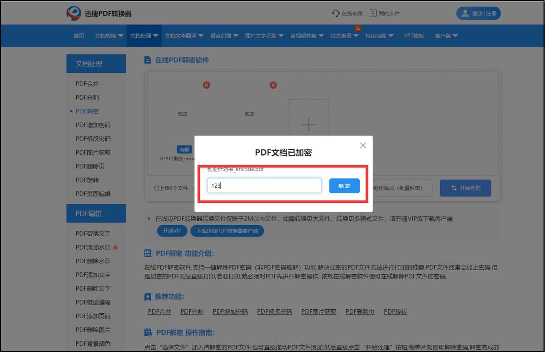The image size is (545, 352).
Task: Confirm the password with 确定
Action: tap(344, 186)
